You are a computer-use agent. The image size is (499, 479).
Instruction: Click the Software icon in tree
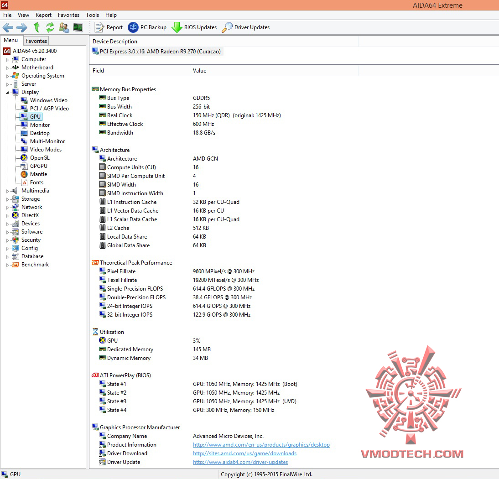tap(15, 232)
